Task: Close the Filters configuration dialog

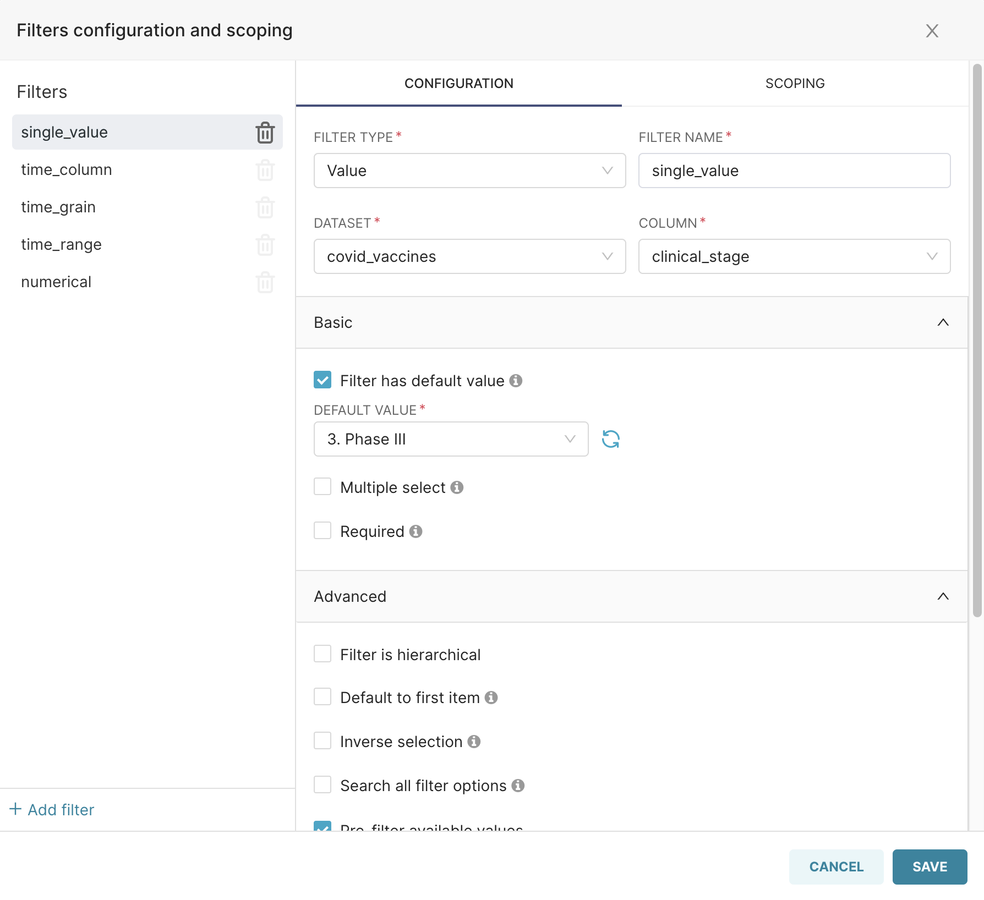Action: tap(932, 31)
